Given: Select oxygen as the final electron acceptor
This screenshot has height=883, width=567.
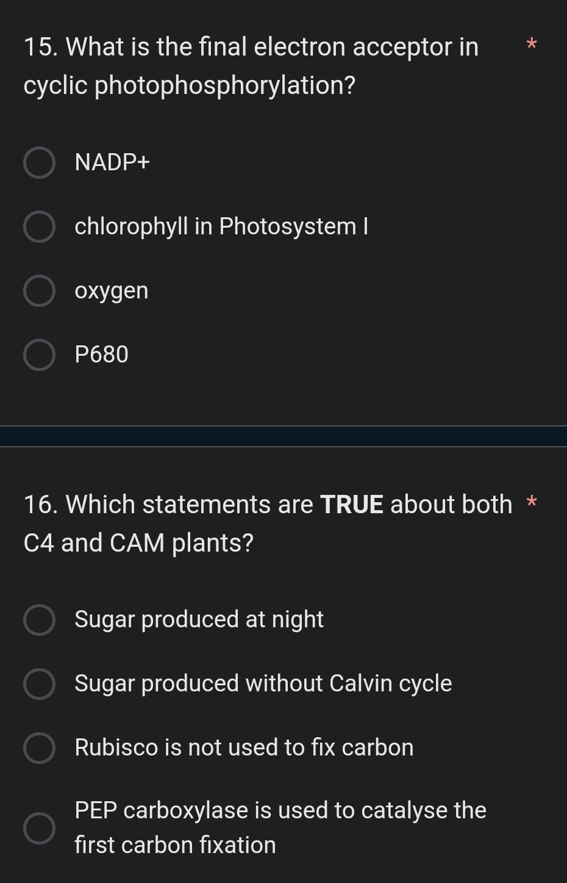Looking at the screenshot, I should pyautogui.click(x=39, y=290).
